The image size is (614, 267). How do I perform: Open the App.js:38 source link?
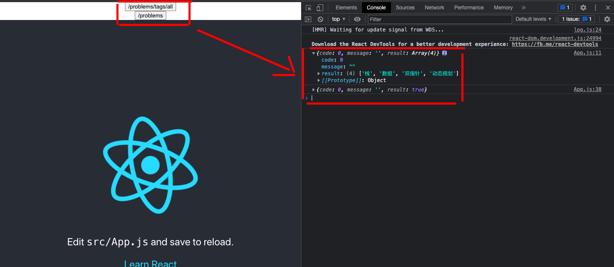coord(588,89)
